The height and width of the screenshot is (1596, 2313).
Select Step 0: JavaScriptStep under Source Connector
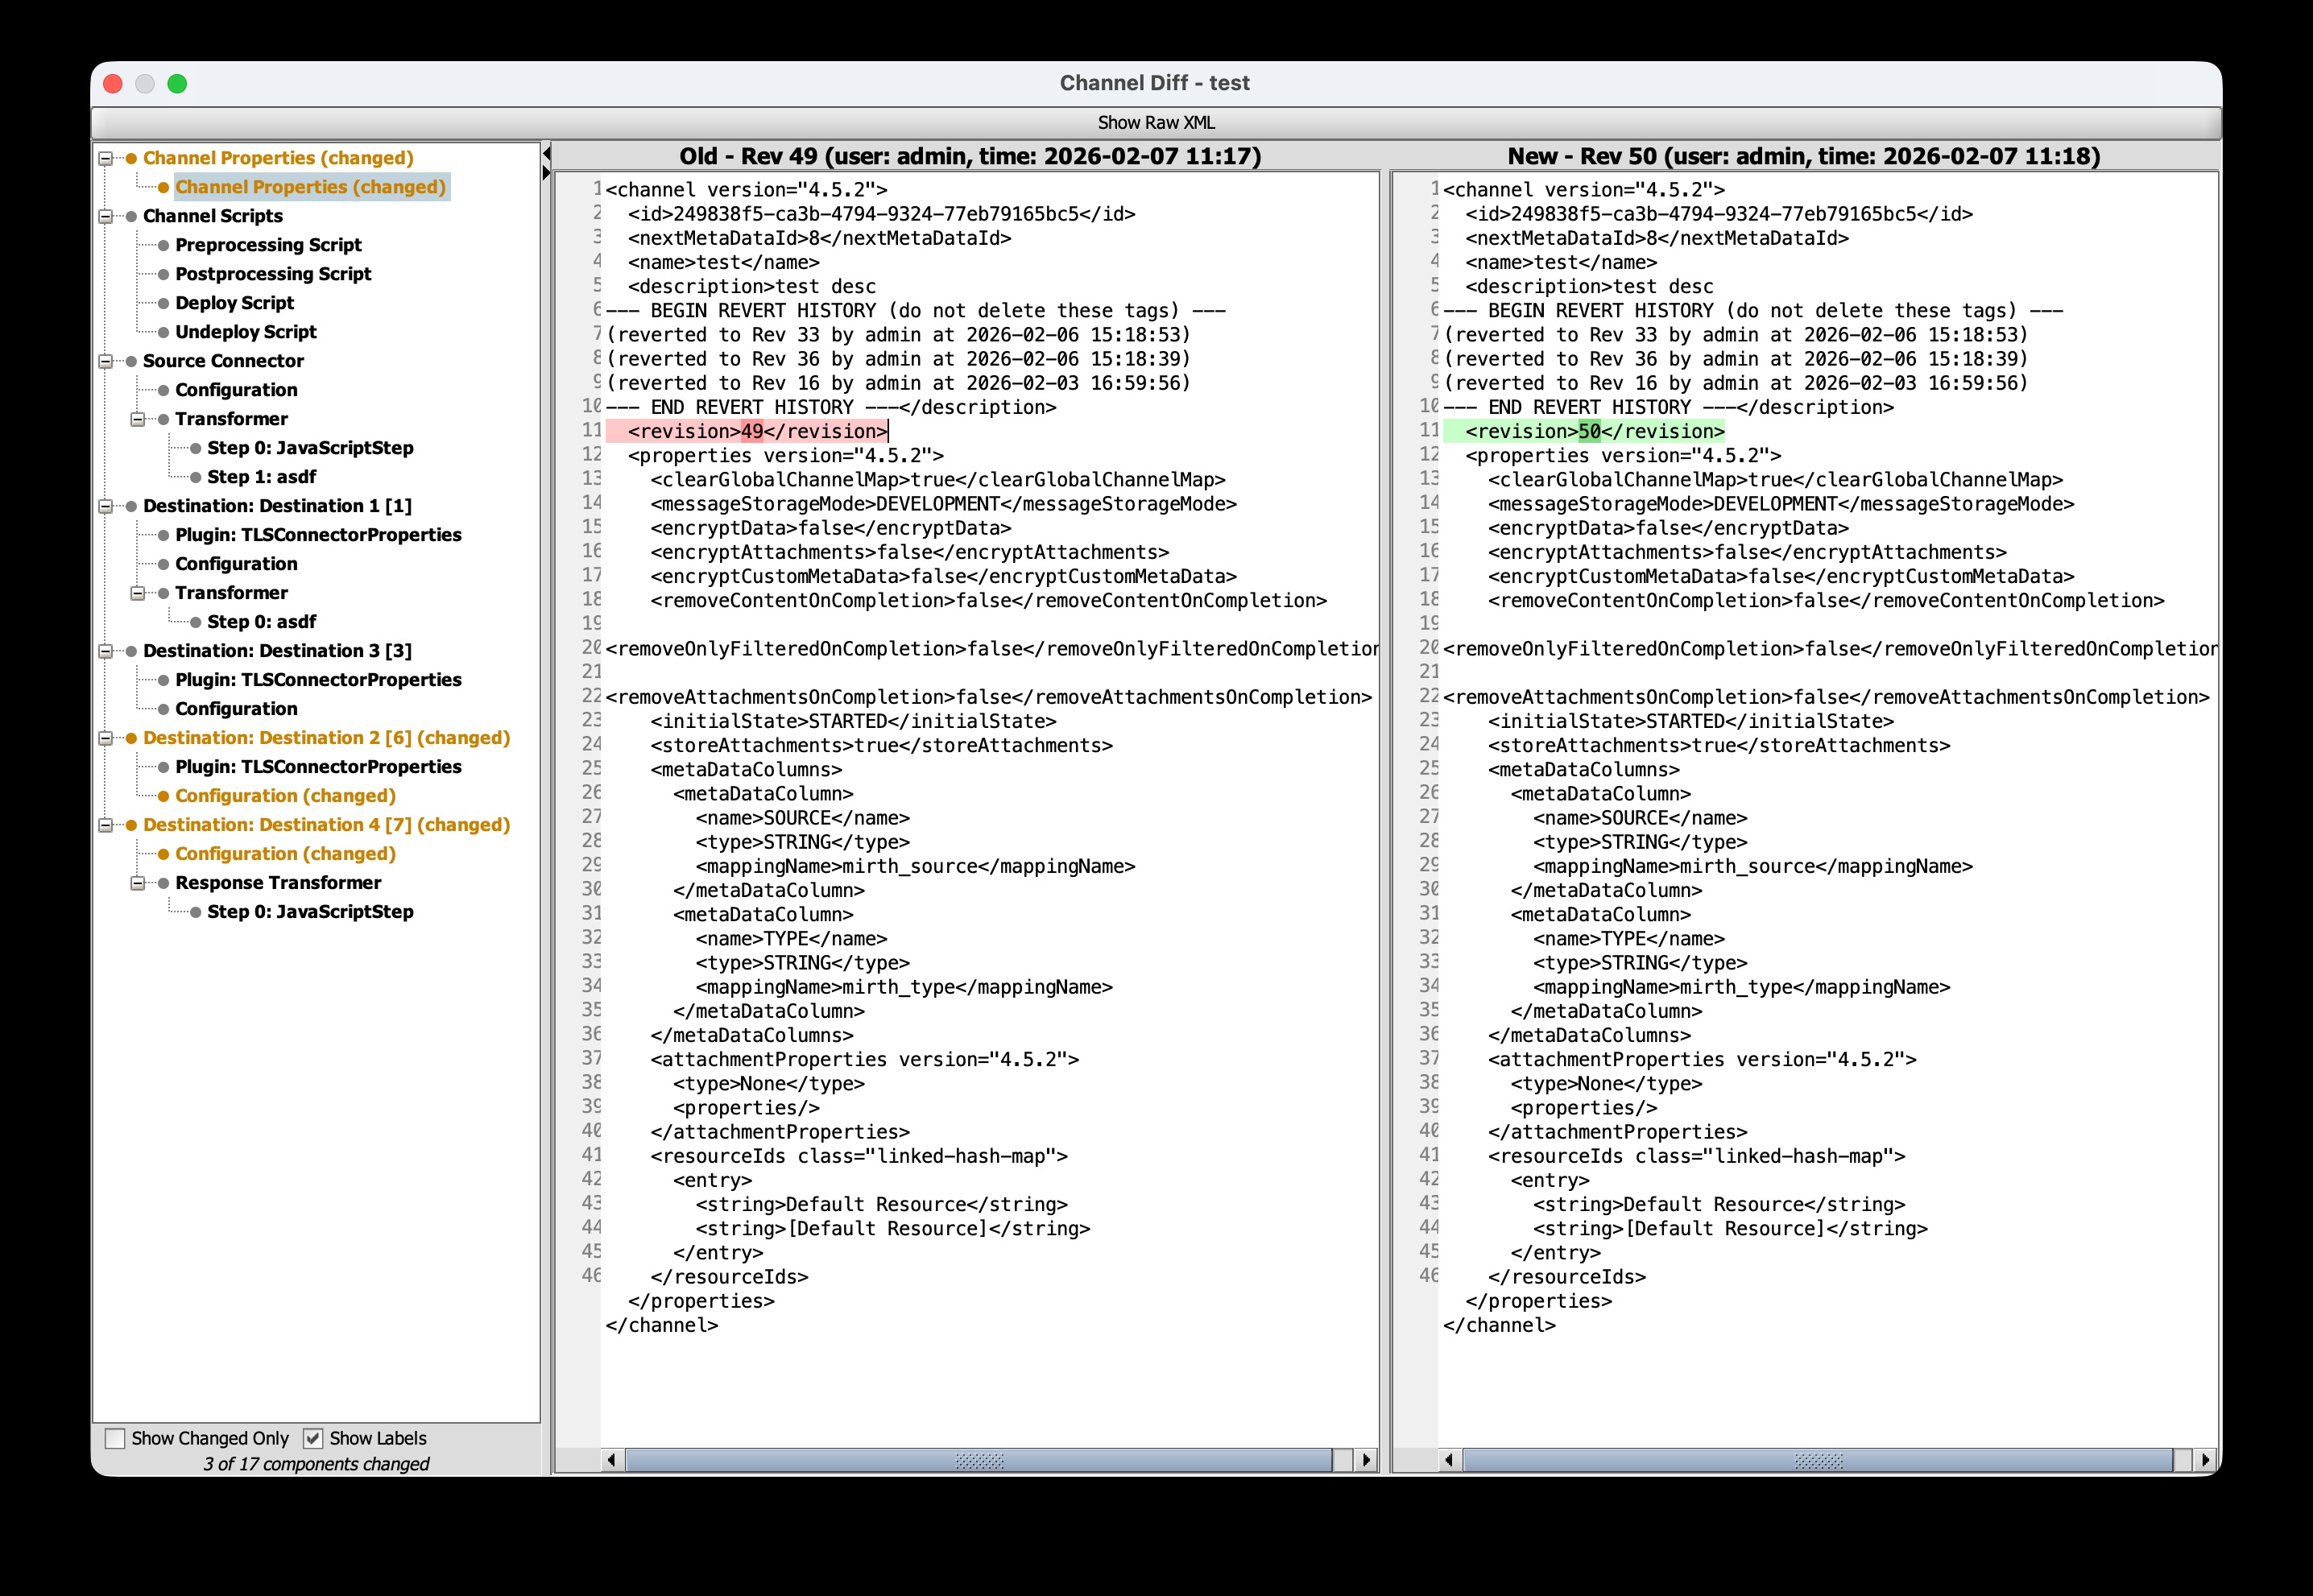(x=310, y=448)
